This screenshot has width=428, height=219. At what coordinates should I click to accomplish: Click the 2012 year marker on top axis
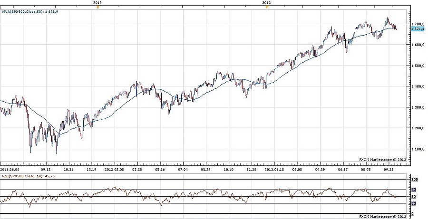tap(97, 3)
